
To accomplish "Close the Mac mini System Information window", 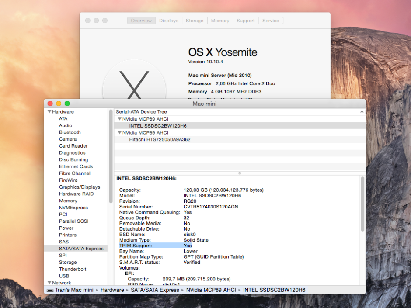I will point(50,104).
